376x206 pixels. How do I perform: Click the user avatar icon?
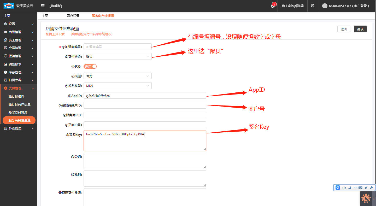pos(325,6)
